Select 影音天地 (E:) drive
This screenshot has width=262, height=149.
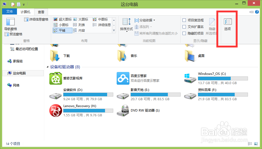(149, 94)
